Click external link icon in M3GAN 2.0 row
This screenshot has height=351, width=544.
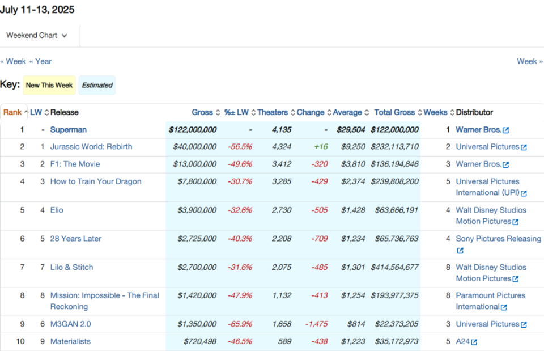(x=524, y=324)
